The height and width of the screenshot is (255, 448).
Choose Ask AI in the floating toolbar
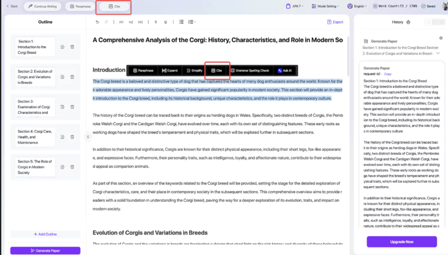[x=285, y=70]
